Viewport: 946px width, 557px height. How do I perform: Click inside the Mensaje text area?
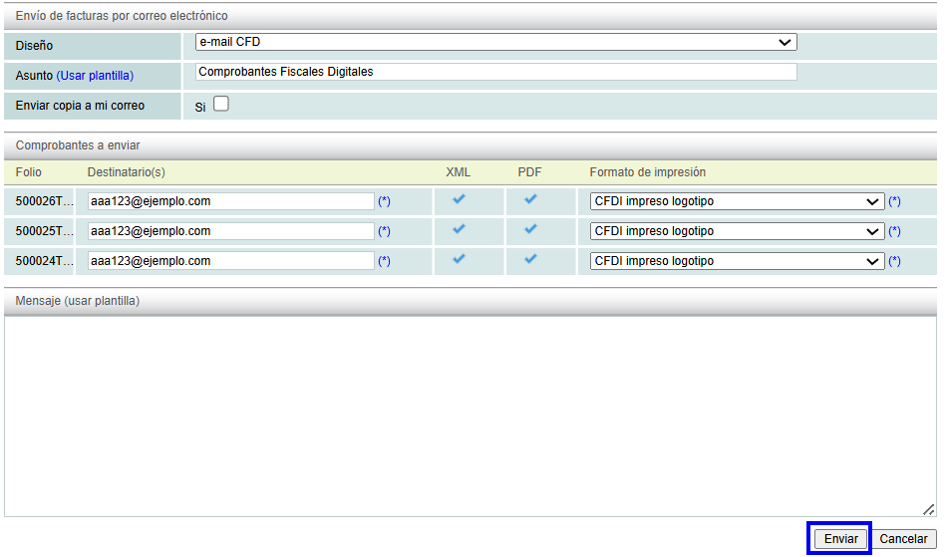tap(469, 415)
